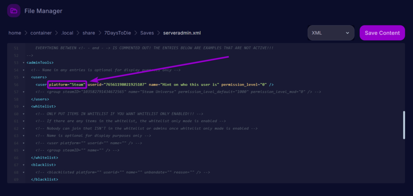The height and width of the screenshot is (196, 413).
Task: Navigate to the Saves breadcrumb folder
Action: click(x=147, y=33)
